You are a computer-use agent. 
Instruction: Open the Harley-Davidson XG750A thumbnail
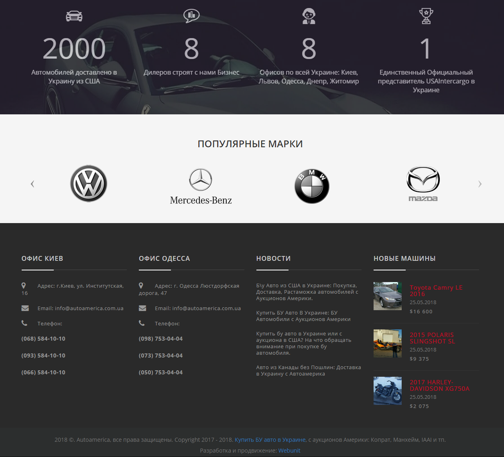click(388, 391)
